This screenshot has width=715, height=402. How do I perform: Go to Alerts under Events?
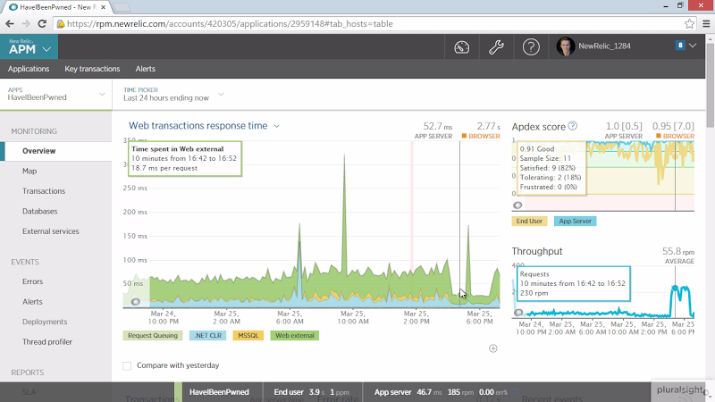32,302
